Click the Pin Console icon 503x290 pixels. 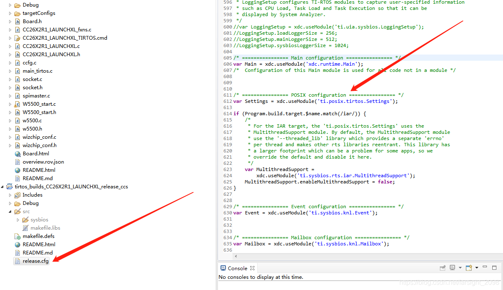point(443,268)
